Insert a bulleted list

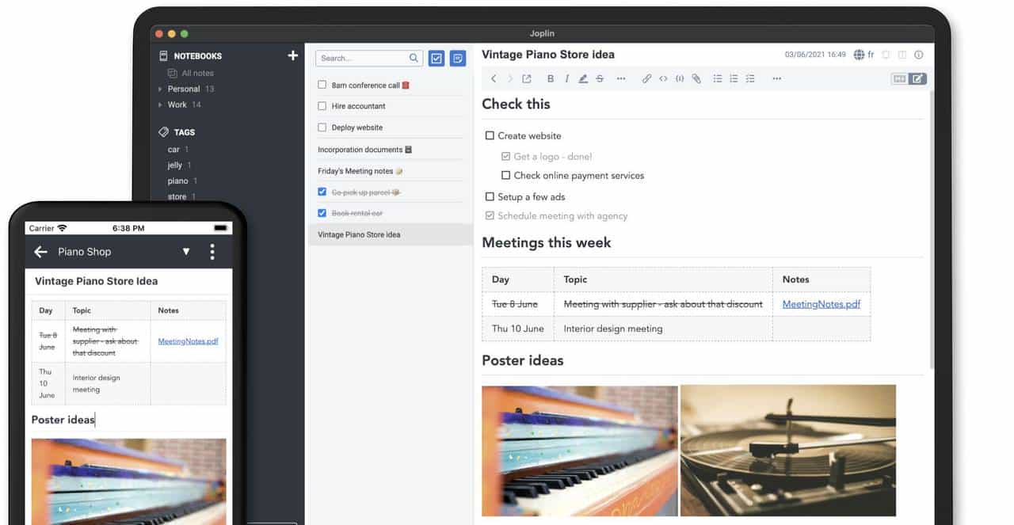[x=718, y=78]
